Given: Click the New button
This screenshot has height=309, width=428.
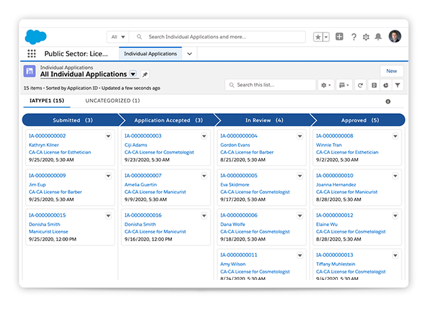Looking at the screenshot, I should click(x=391, y=71).
